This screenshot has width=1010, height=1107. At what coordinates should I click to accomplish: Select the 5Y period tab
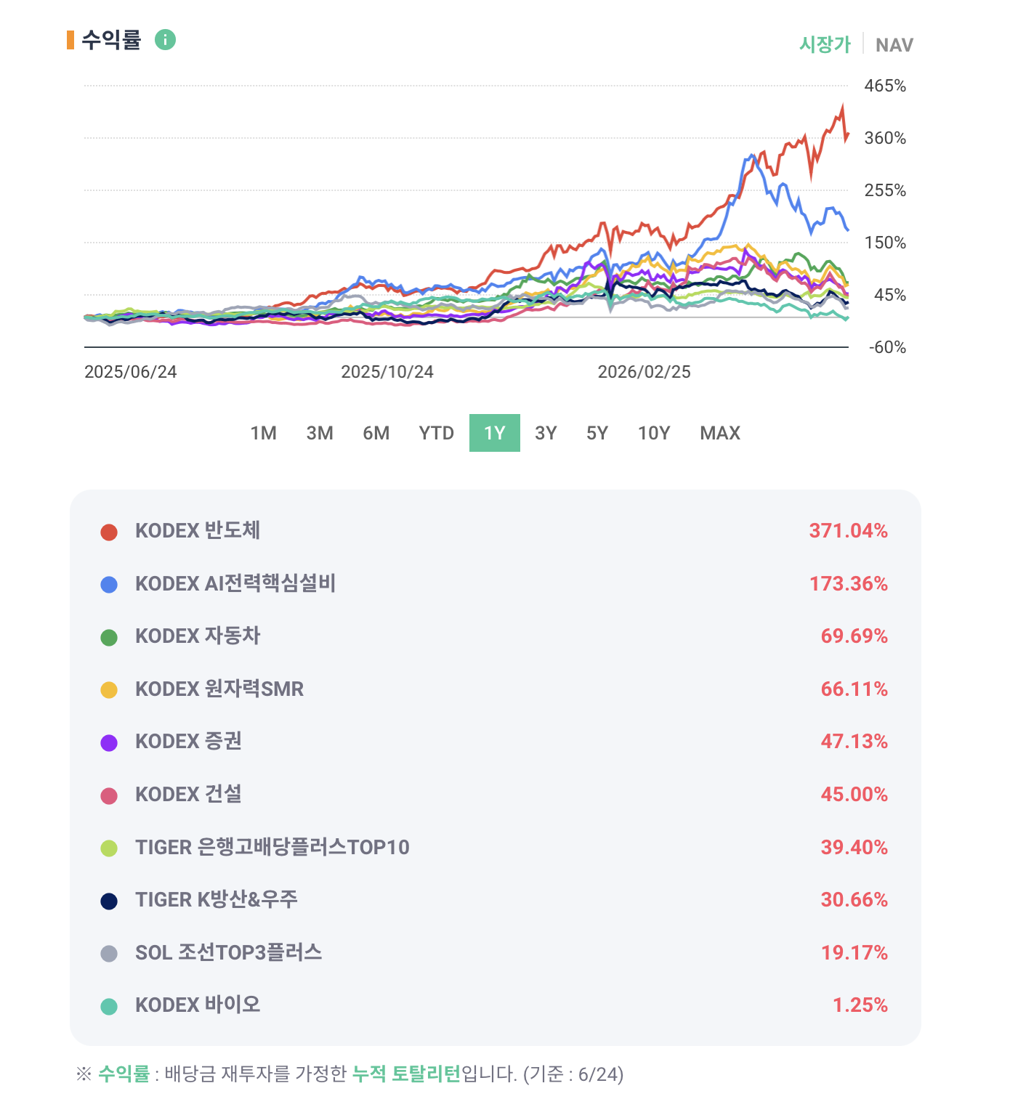(x=597, y=433)
